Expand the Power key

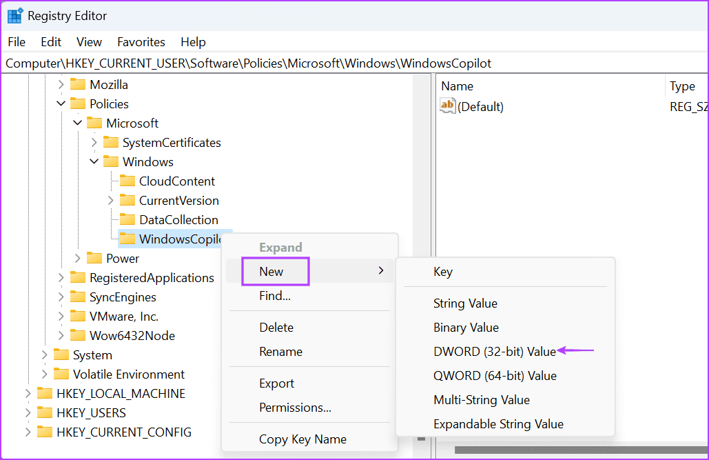pos(78,258)
